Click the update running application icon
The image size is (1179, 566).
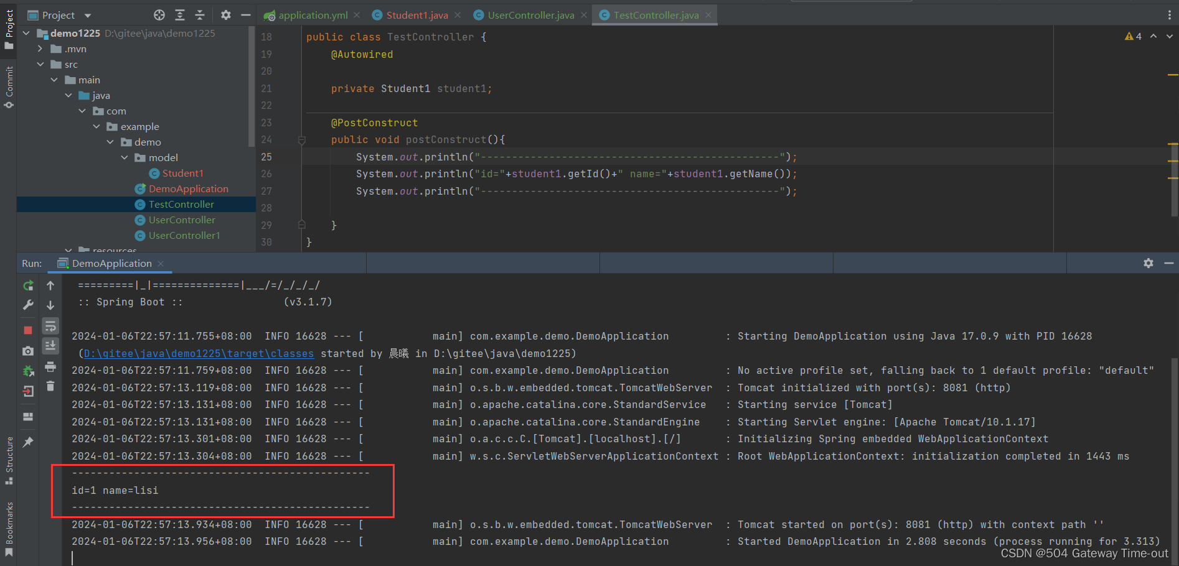28,371
